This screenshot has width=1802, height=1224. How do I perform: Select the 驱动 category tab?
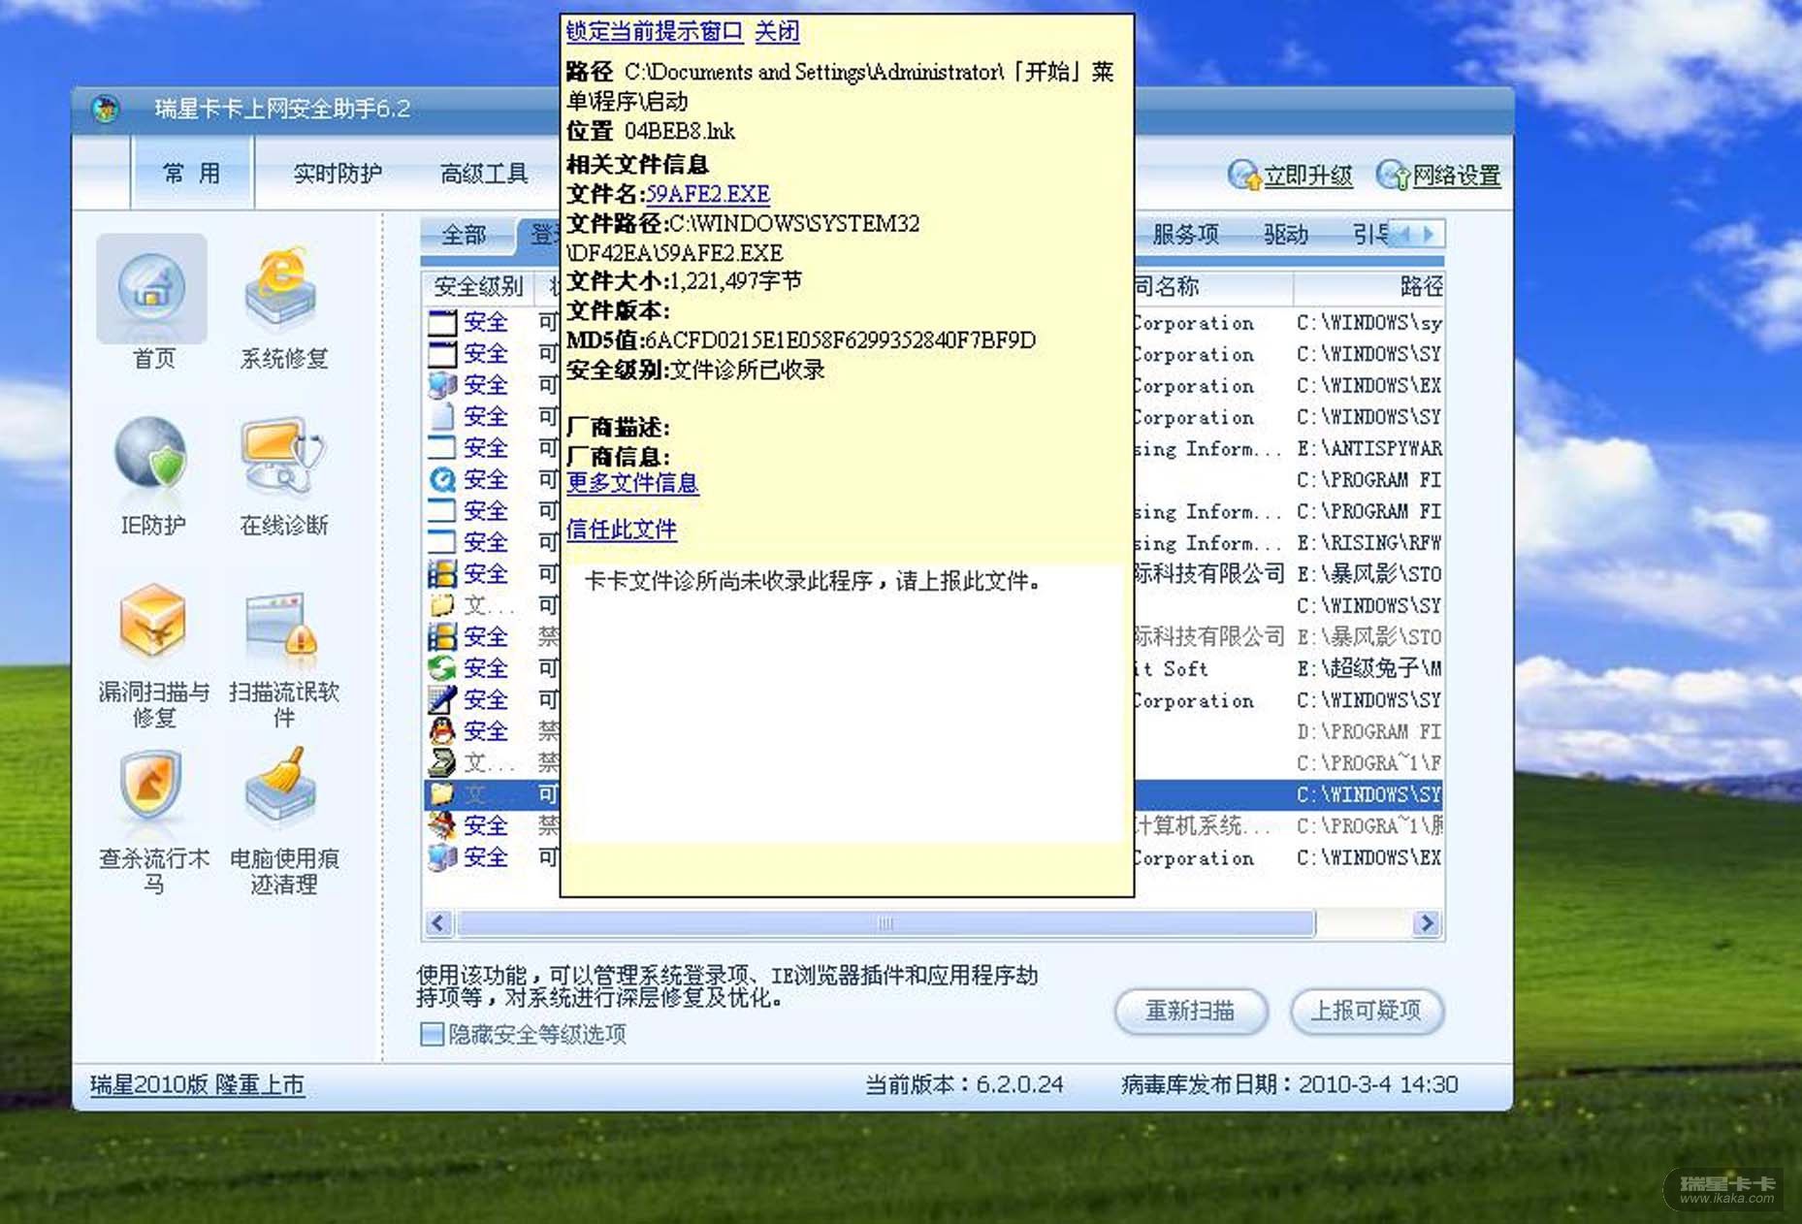[x=1286, y=235]
